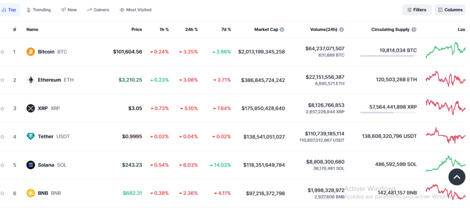Sort the table by Price column
Viewport: 470px width, 211px height.
tap(136, 30)
